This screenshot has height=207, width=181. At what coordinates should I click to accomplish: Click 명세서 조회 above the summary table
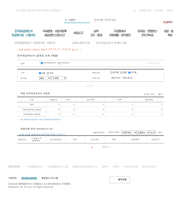(x=149, y=94)
